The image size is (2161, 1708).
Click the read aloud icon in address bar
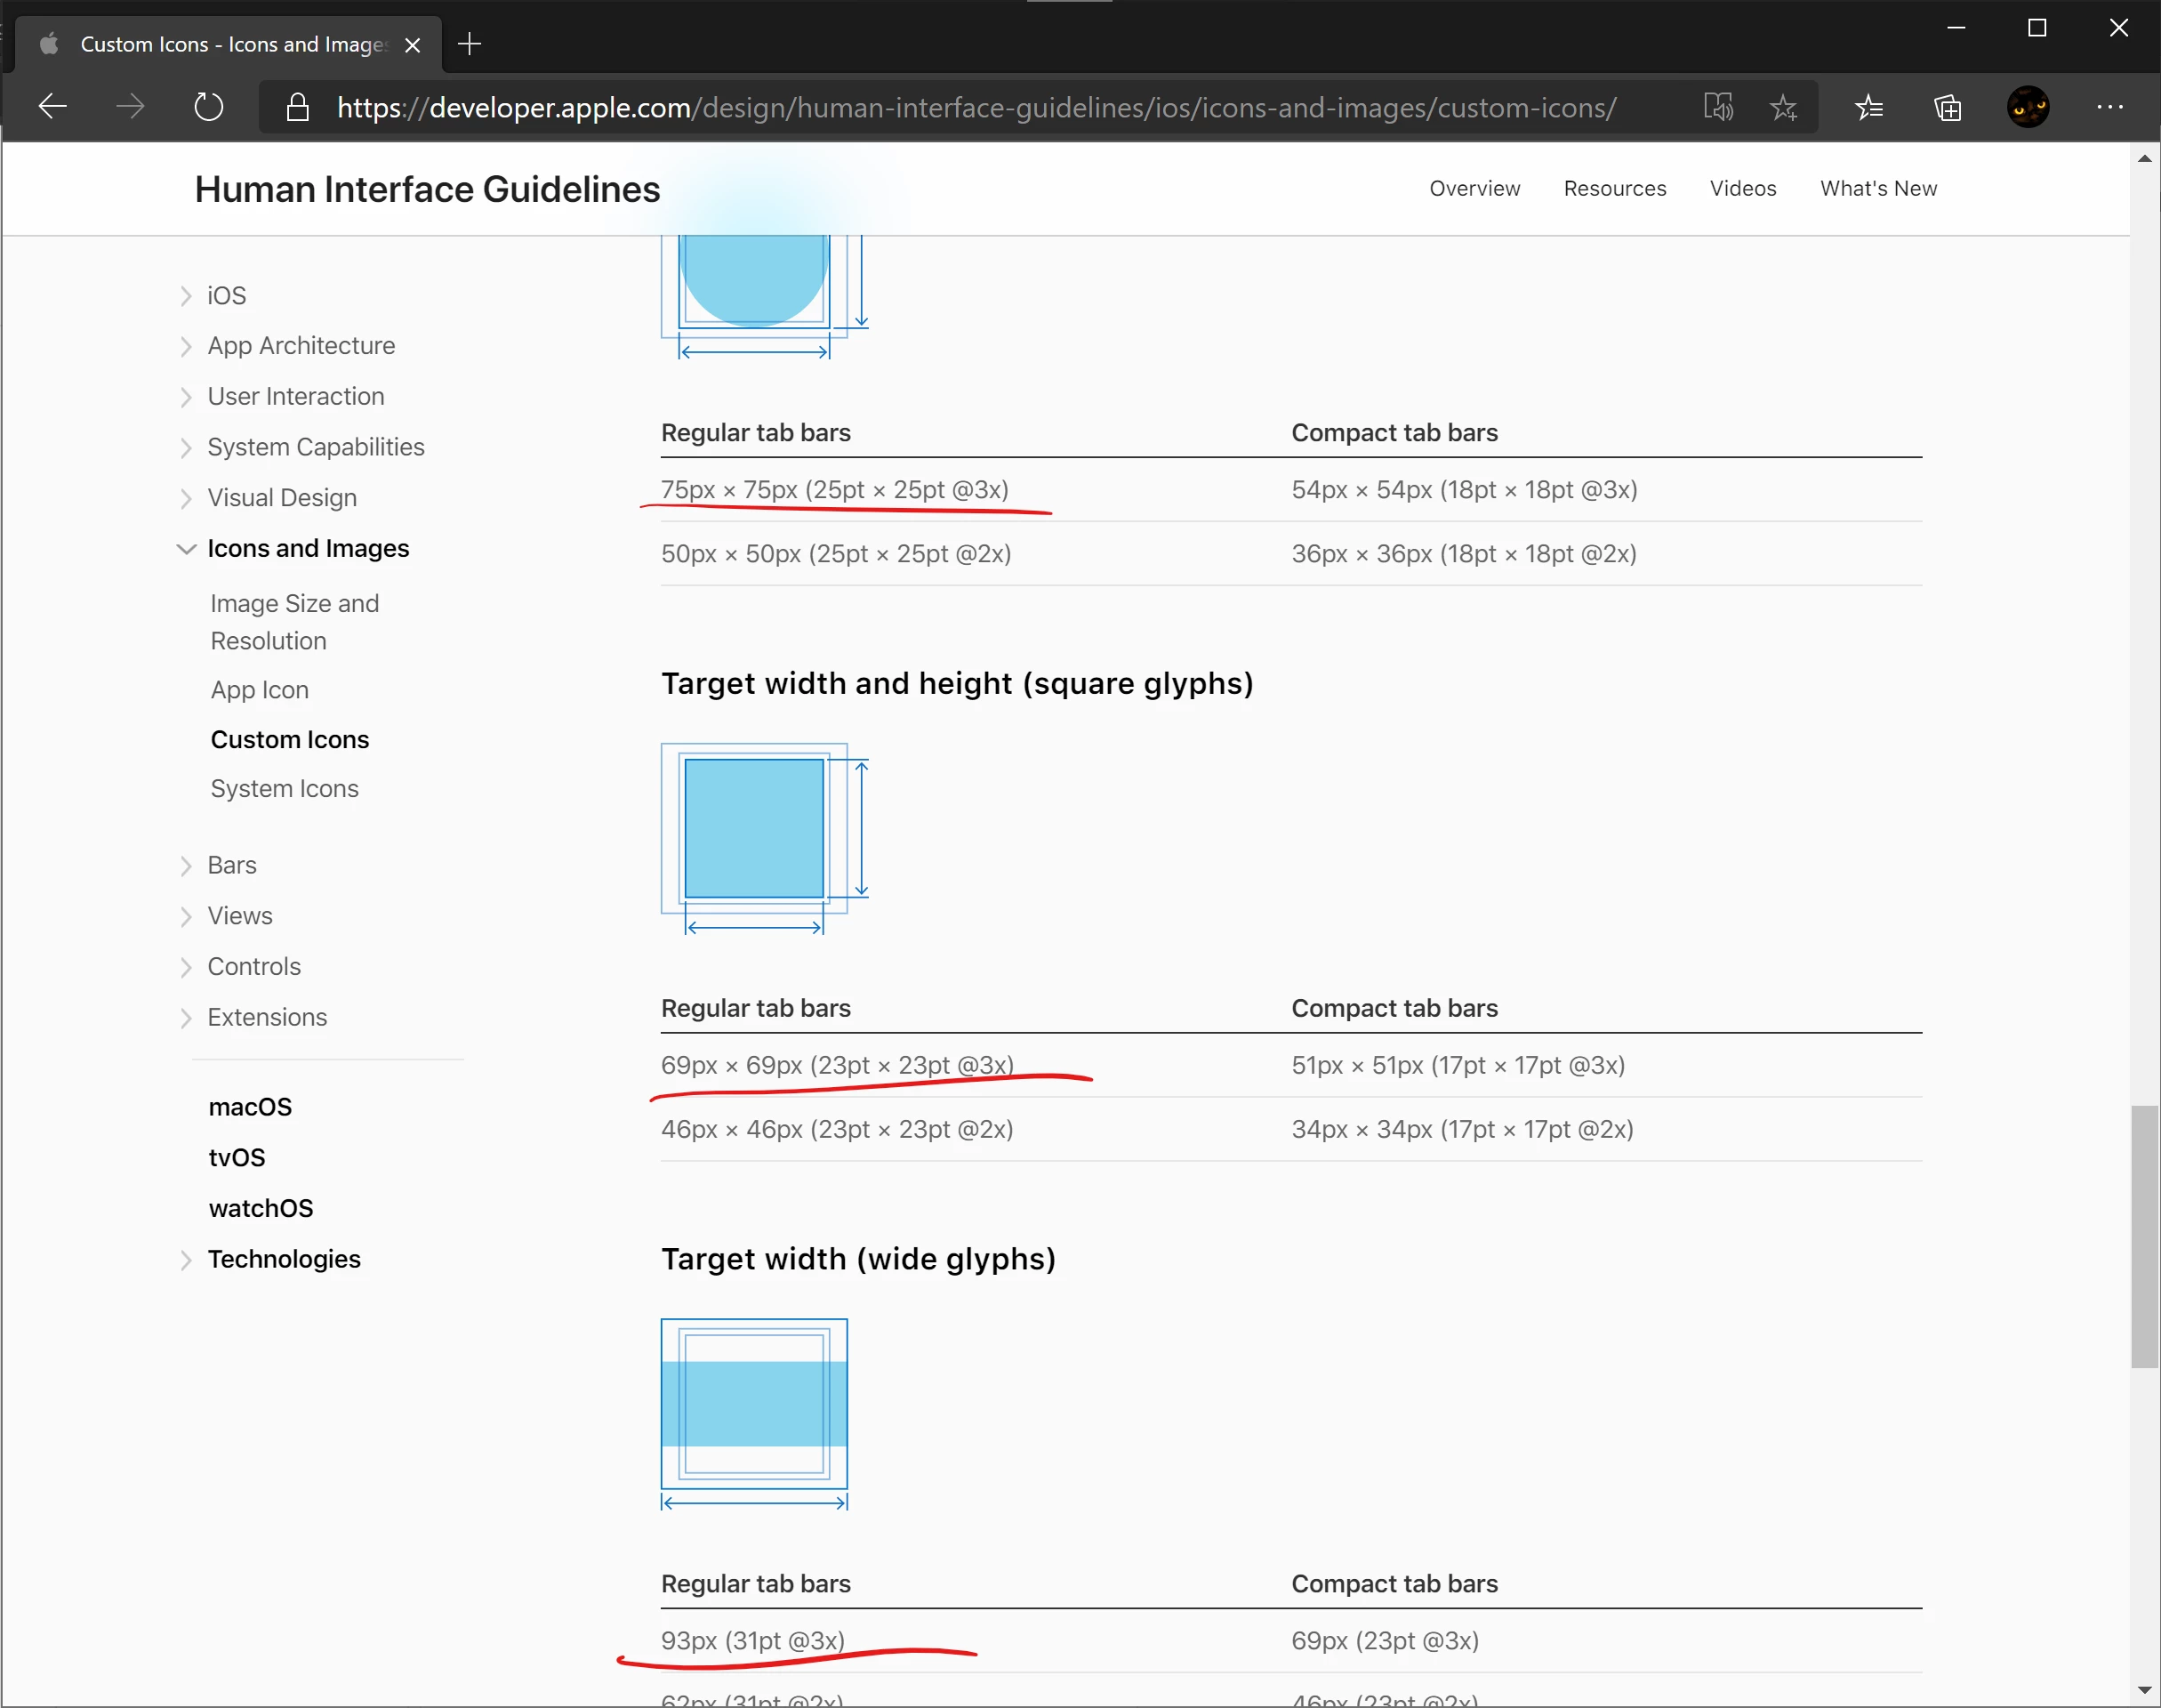[1718, 106]
